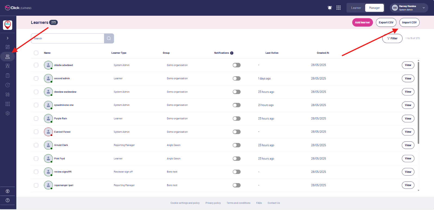Image resolution: width=434 pixels, height=210 pixels.
Task: Select checkbox for sysadminone one
Action: click(36, 105)
